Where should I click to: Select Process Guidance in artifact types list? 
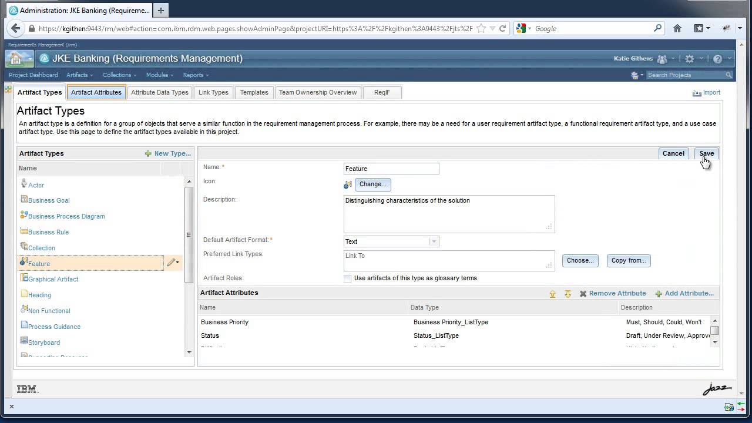click(54, 327)
